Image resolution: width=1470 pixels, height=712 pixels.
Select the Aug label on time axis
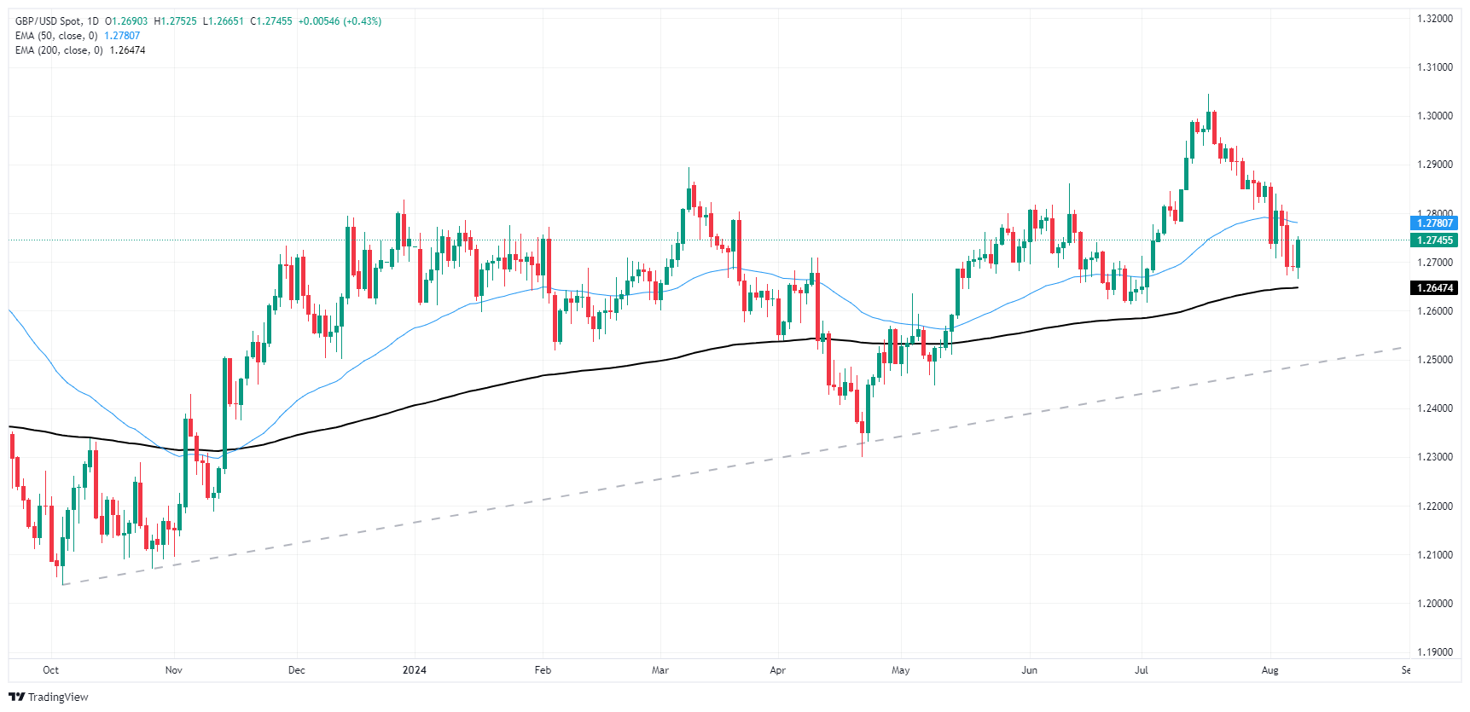tap(1270, 670)
